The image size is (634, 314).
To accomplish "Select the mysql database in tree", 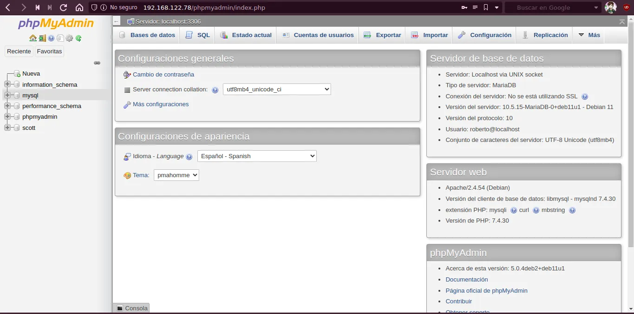I will coord(30,95).
